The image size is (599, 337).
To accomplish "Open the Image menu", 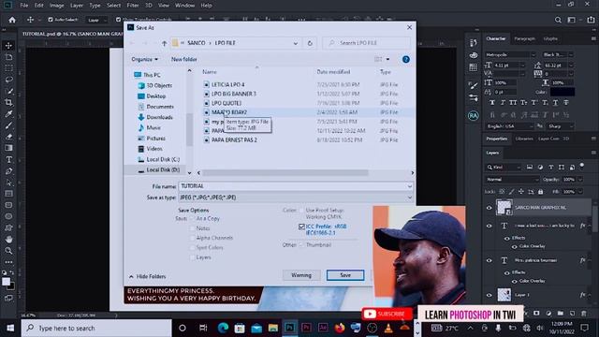I will click(x=56, y=6).
